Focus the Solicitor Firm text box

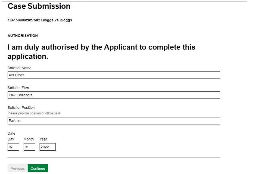point(114,95)
